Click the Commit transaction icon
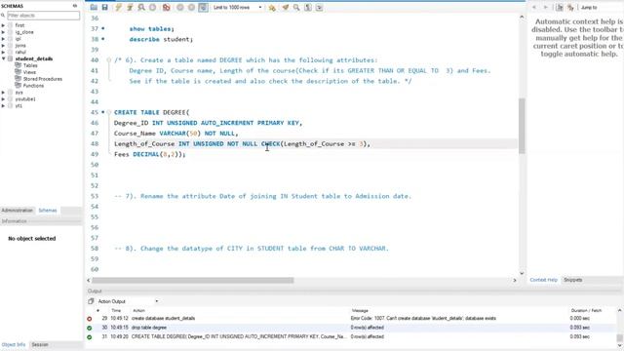 [180, 8]
